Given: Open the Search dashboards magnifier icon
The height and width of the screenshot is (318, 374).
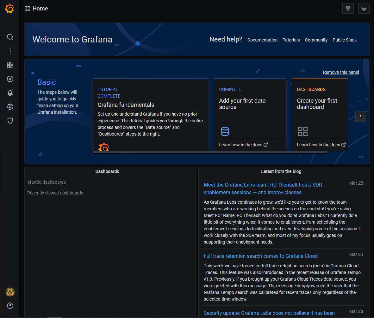Looking at the screenshot, I should (10, 37).
